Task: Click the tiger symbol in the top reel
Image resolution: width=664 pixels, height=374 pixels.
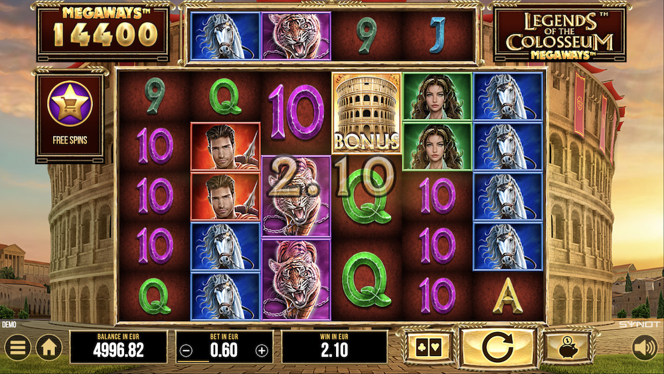Action: [x=296, y=36]
